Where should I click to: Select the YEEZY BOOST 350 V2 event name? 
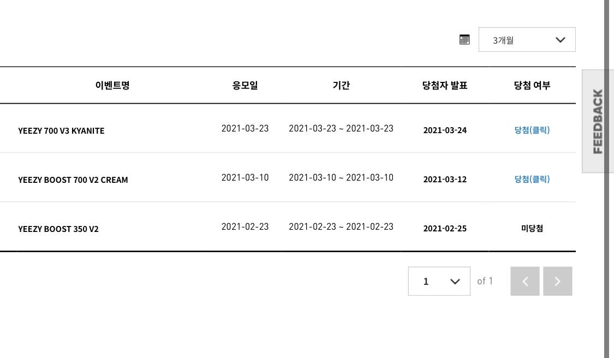coord(58,229)
